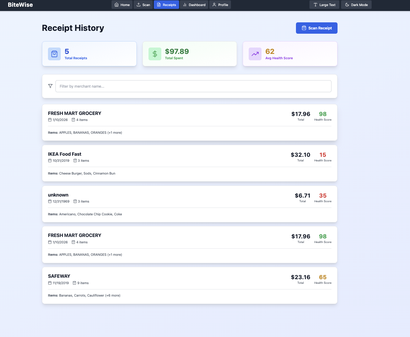Image resolution: width=410 pixels, height=337 pixels.
Task: Click the 9 items count
Action: click(83, 283)
